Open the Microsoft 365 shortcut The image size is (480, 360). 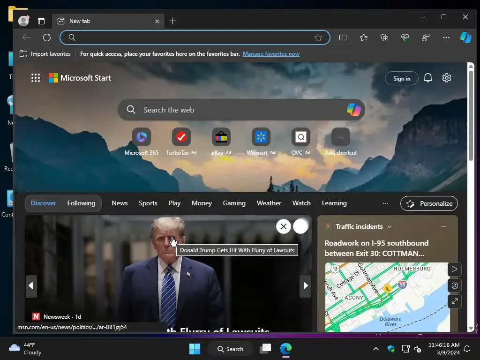tap(142, 142)
